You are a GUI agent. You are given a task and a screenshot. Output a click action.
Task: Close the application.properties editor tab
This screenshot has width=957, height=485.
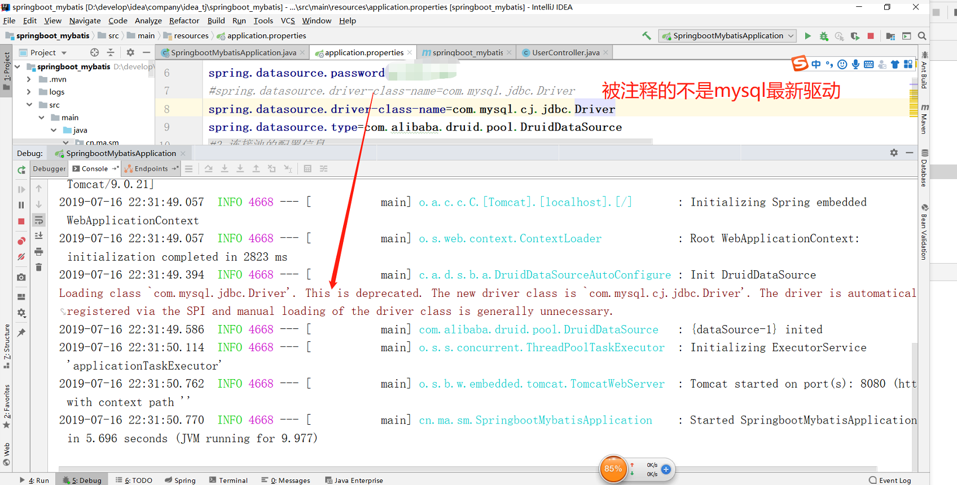[x=410, y=52]
